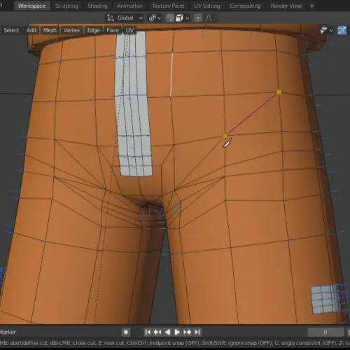Play the animation in reverse
The image size is (350, 350).
point(167,332)
